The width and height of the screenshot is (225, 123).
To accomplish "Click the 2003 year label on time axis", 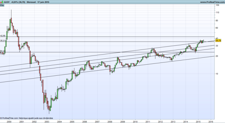I will [x=47, y=122].
